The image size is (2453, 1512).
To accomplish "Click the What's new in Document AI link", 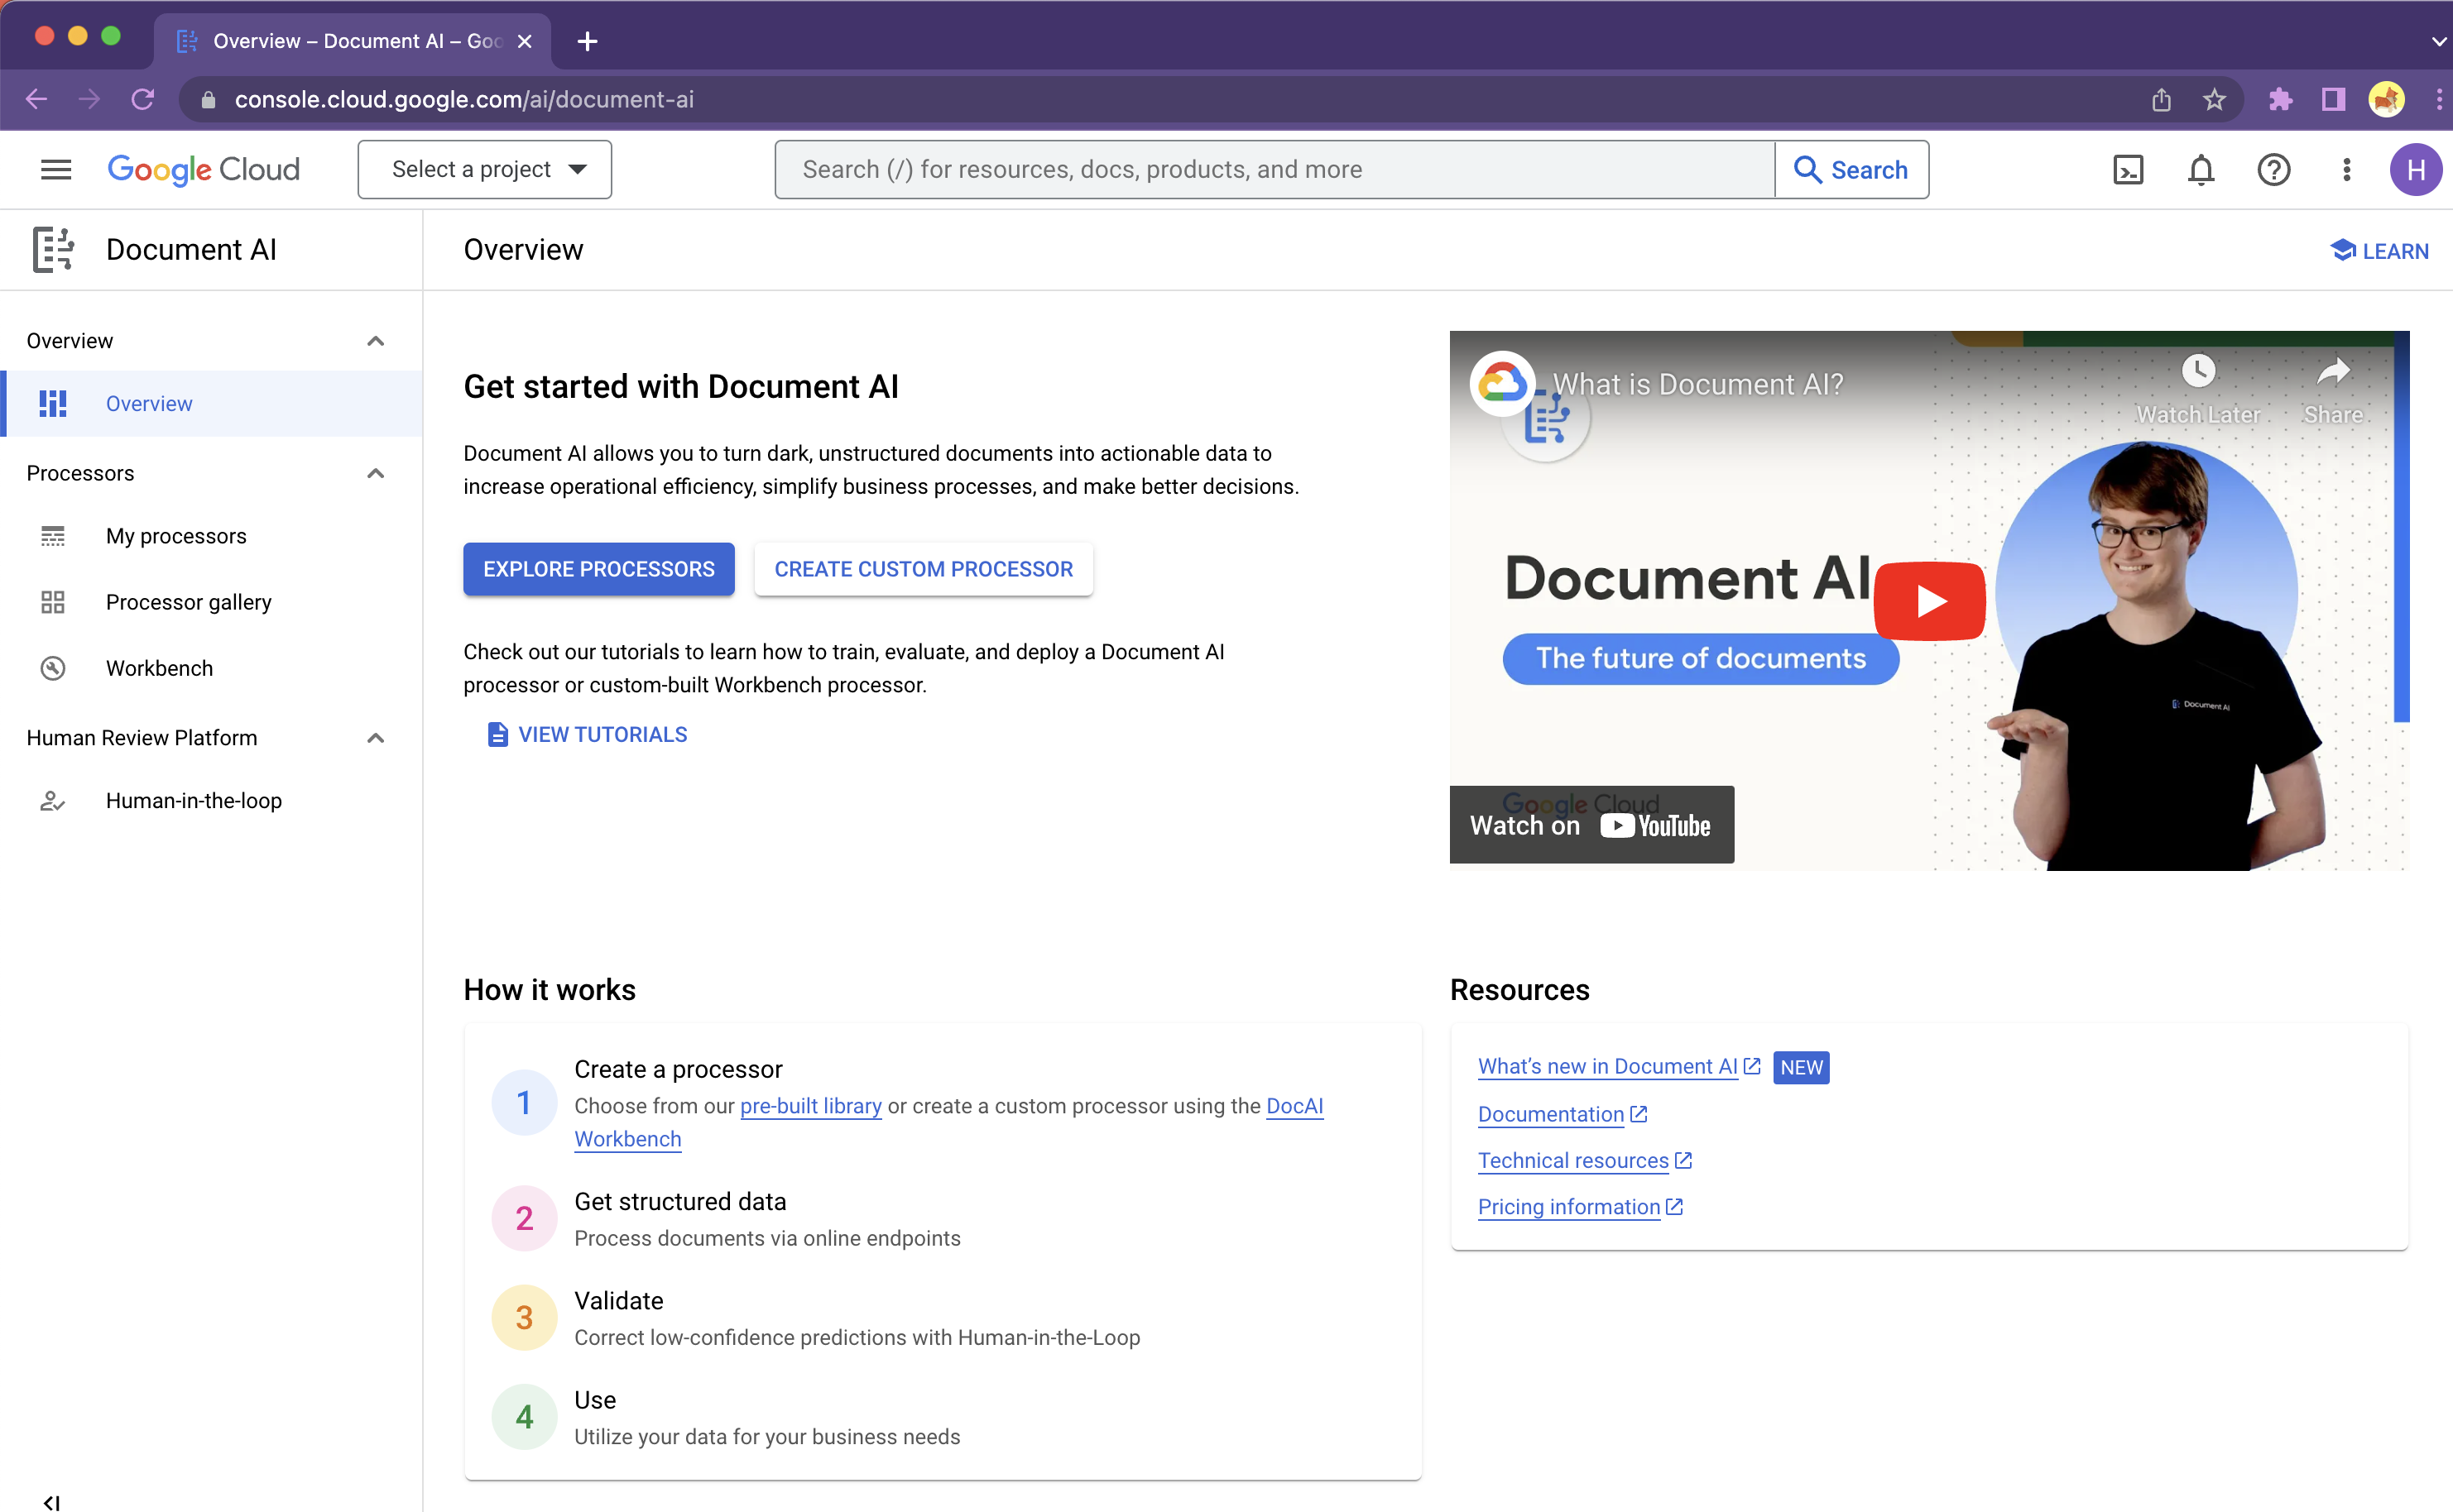I will (x=1605, y=1065).
